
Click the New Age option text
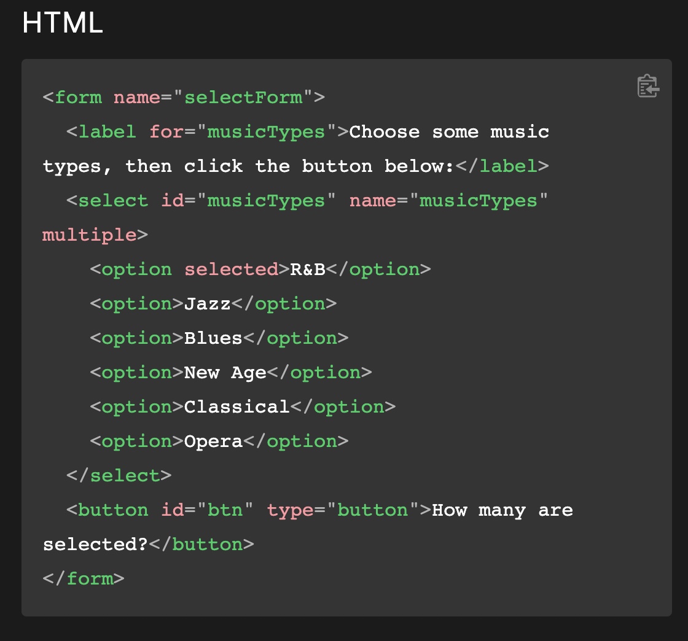tap(225, 373)
